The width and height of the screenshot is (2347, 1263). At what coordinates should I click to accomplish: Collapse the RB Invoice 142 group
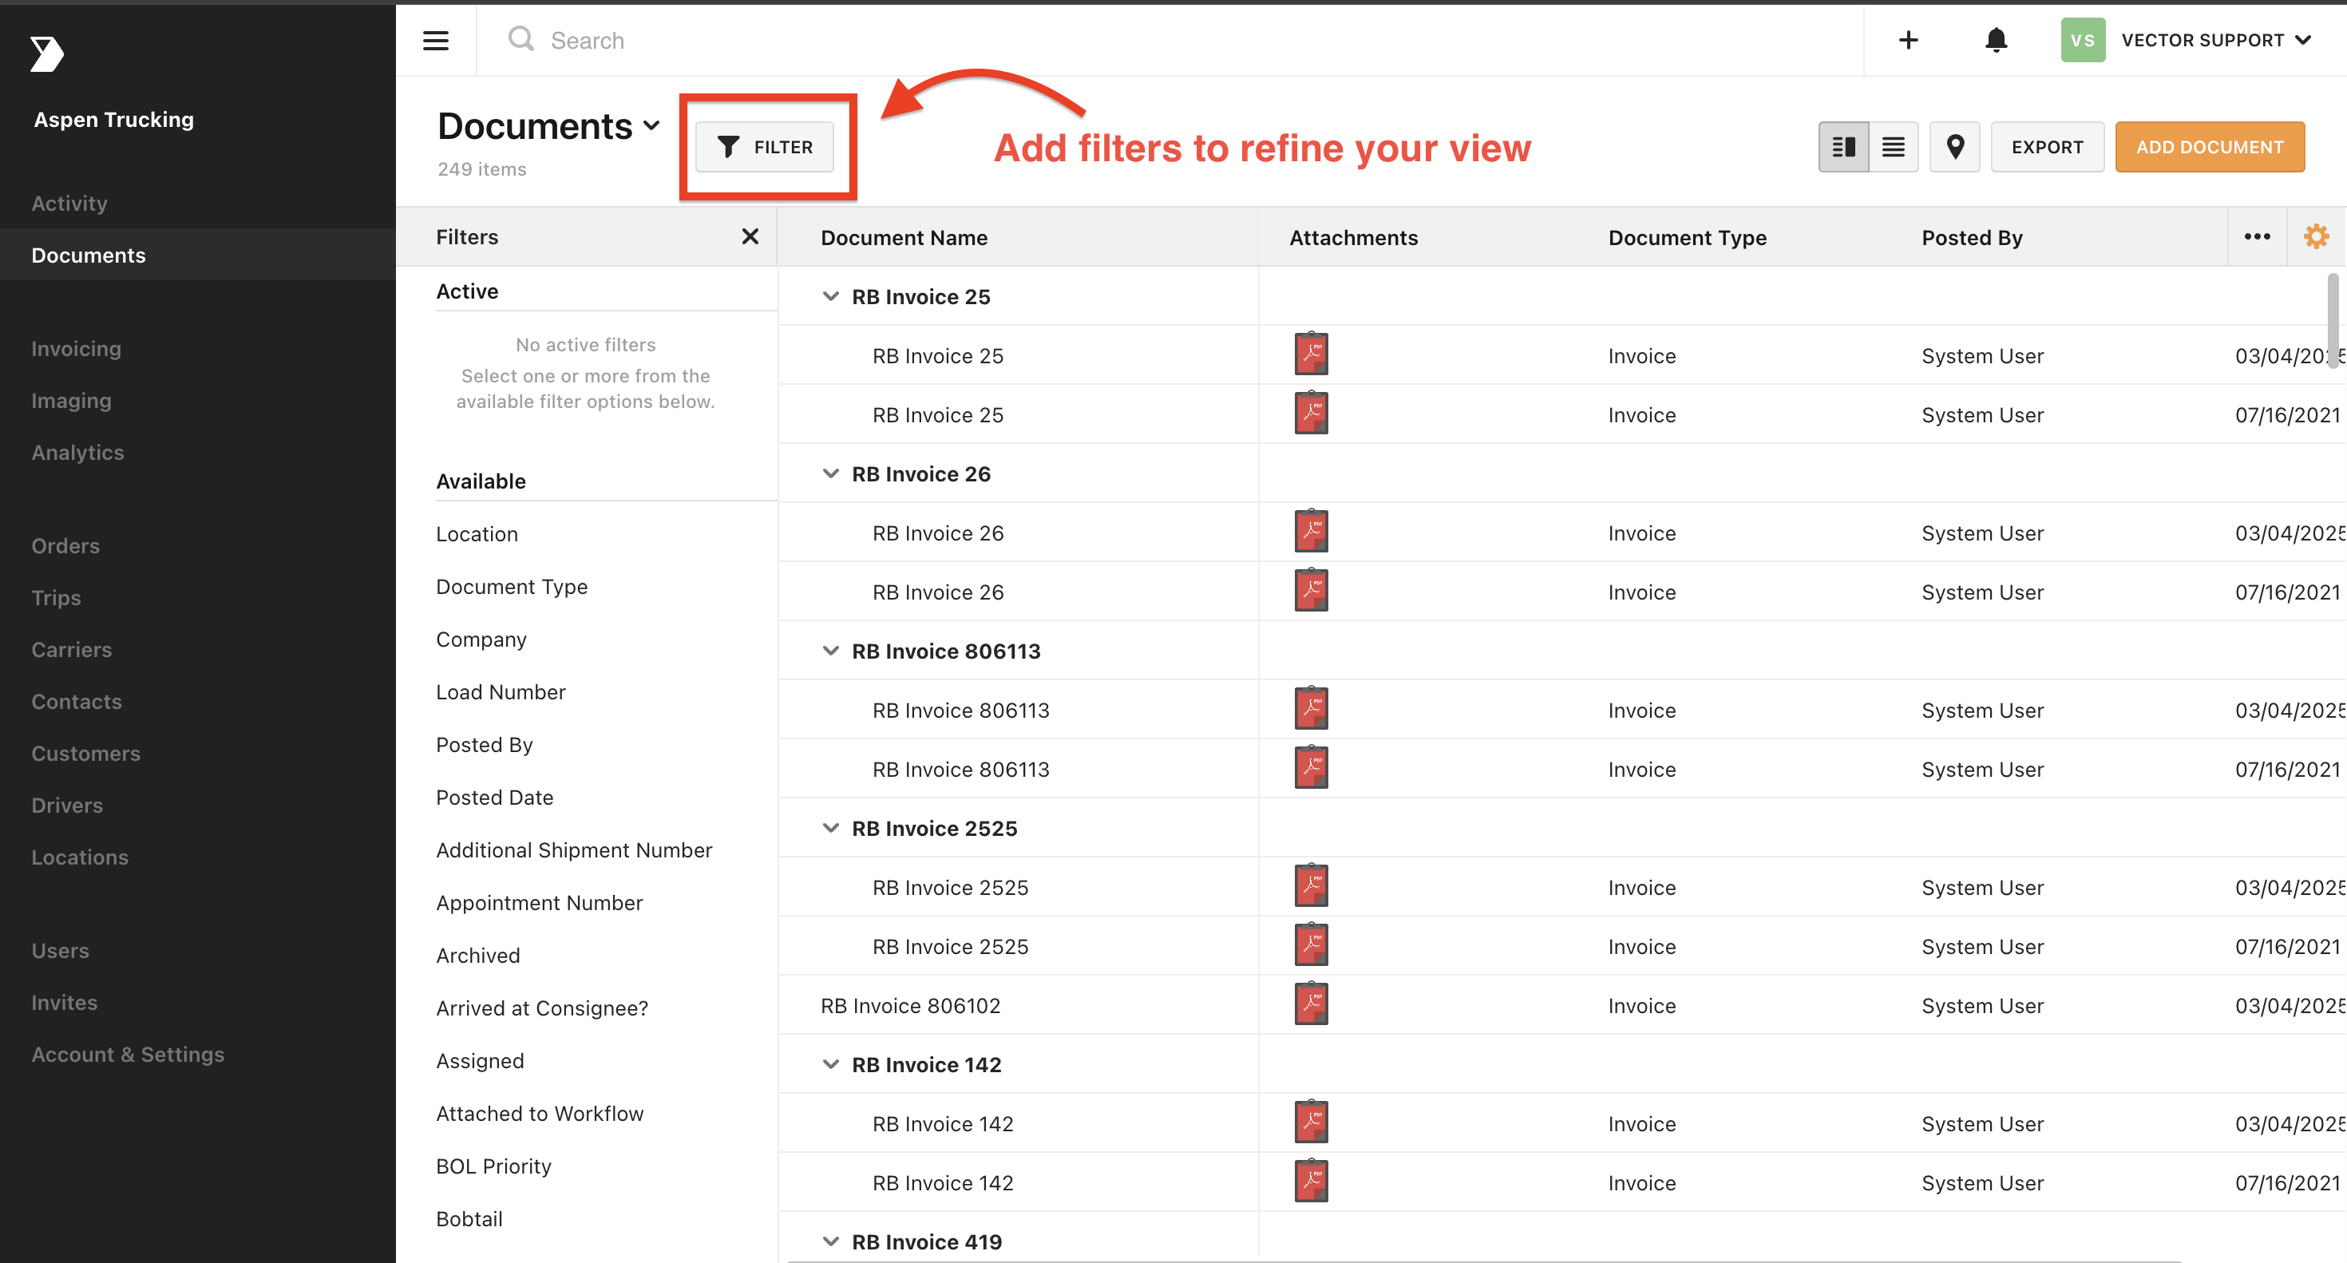coord(830,1063)
